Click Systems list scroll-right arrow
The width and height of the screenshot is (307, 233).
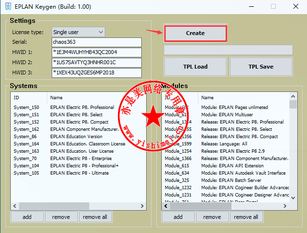pyautogui.click(x=142, y=206)
